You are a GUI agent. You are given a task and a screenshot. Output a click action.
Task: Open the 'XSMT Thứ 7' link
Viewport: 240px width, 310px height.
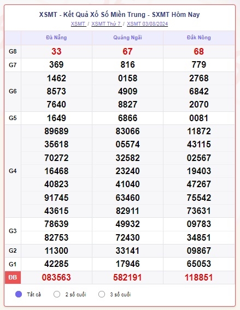pos(107,24)
